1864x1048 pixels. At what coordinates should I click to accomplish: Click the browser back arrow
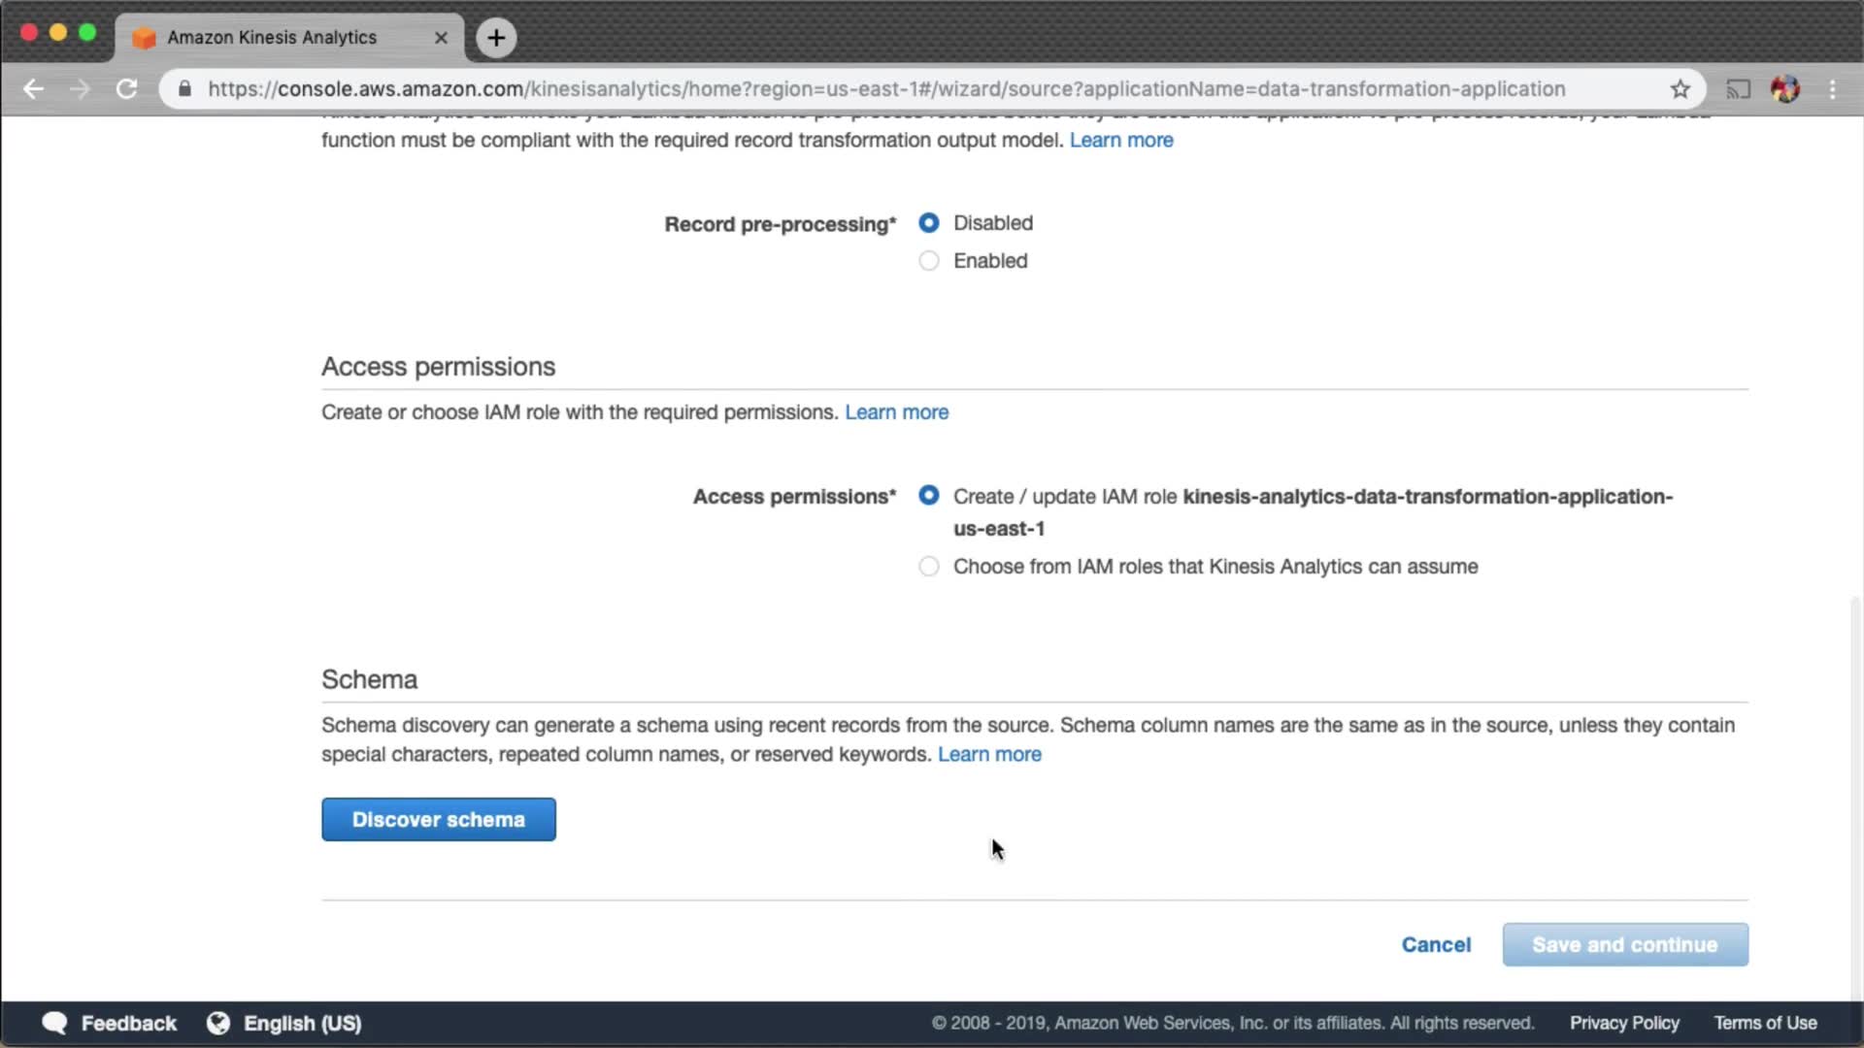click(34, 89)
